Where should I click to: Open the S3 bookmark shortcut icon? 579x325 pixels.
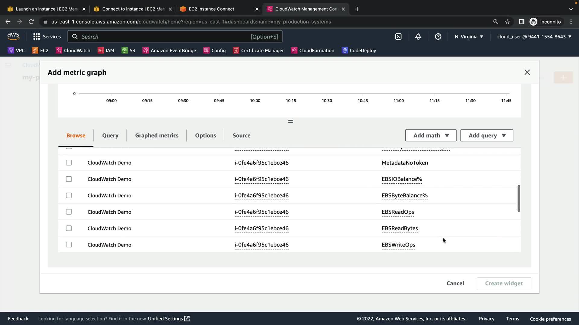(x=125, y=51)
